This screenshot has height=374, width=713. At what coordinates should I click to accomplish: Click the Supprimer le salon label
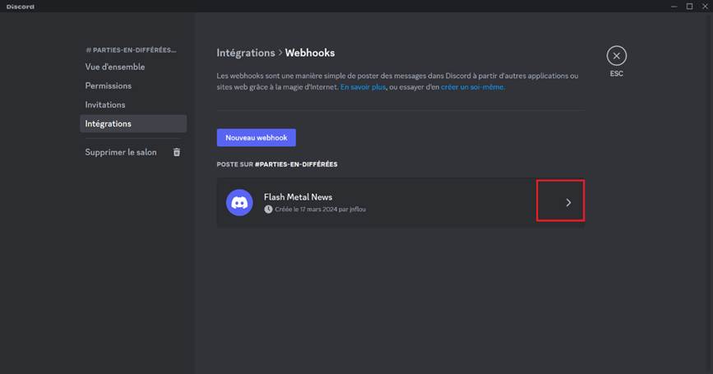pyautogui.click(x=120, y=152)
